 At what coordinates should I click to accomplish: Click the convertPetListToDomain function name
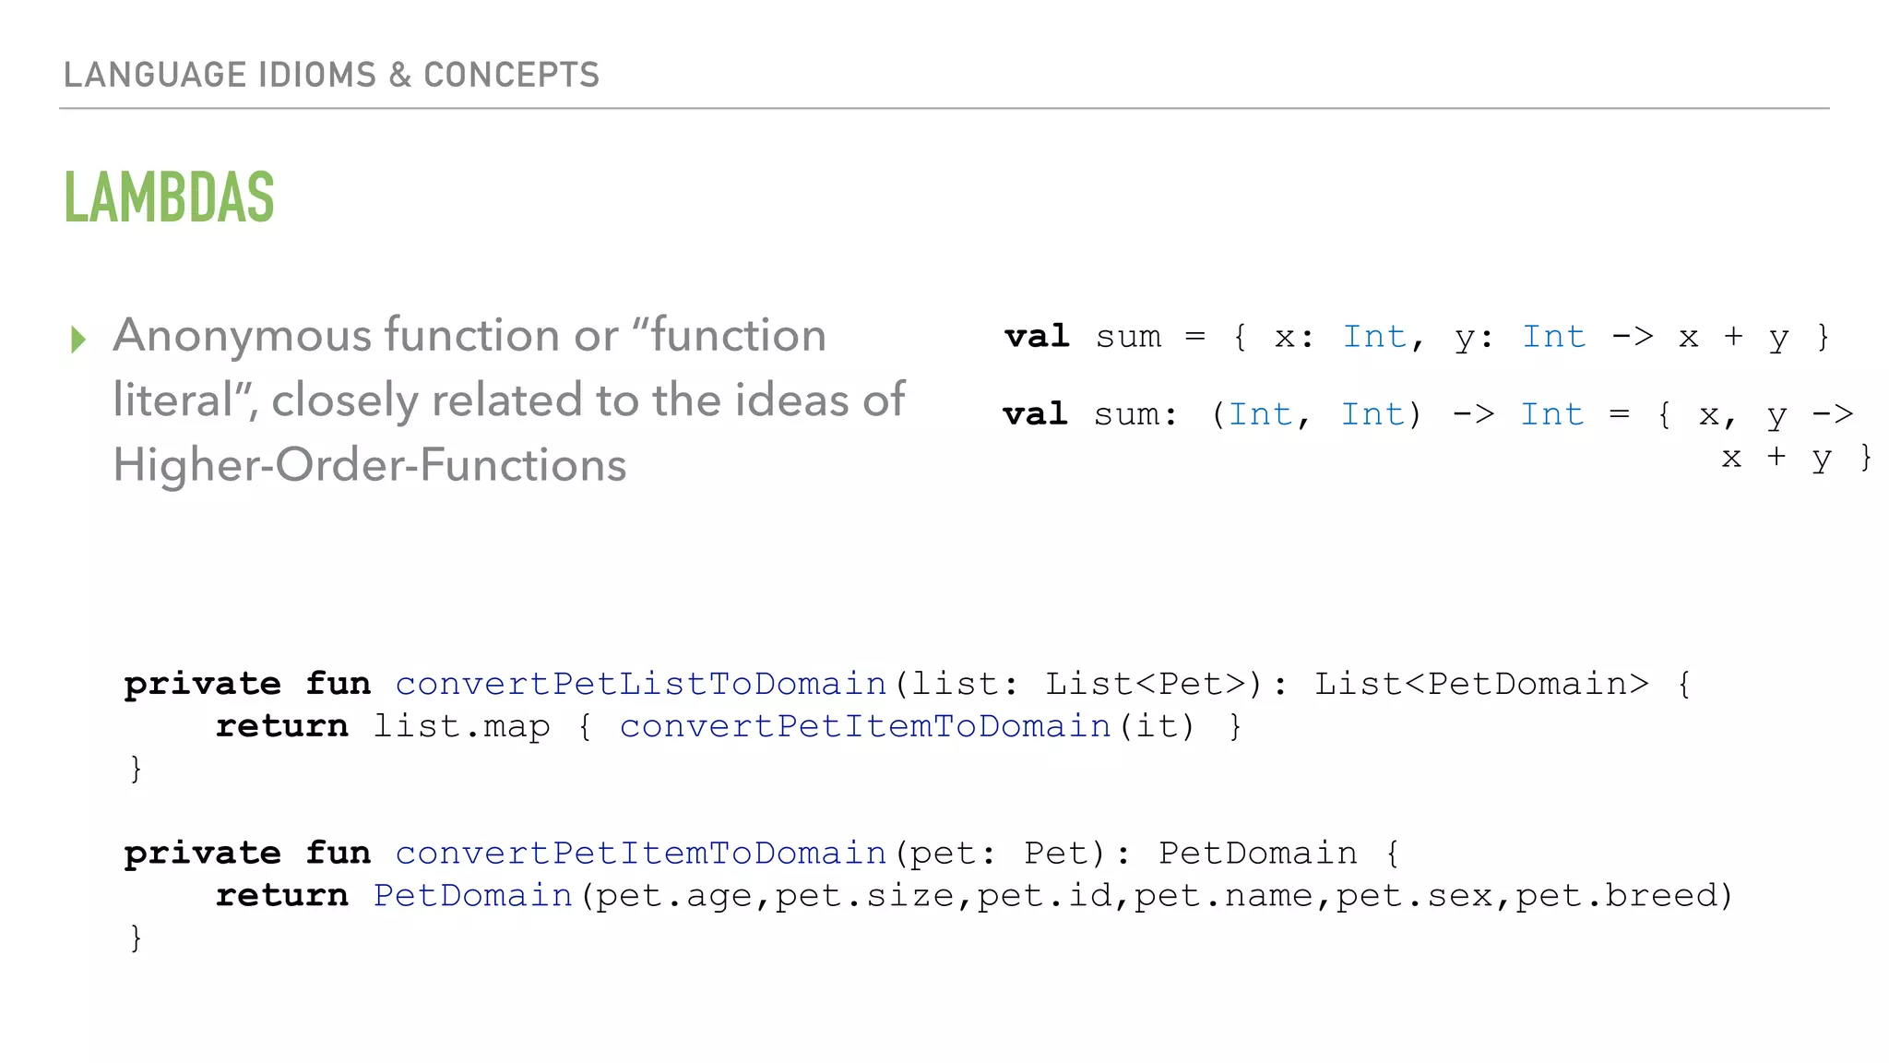point(640,684)
